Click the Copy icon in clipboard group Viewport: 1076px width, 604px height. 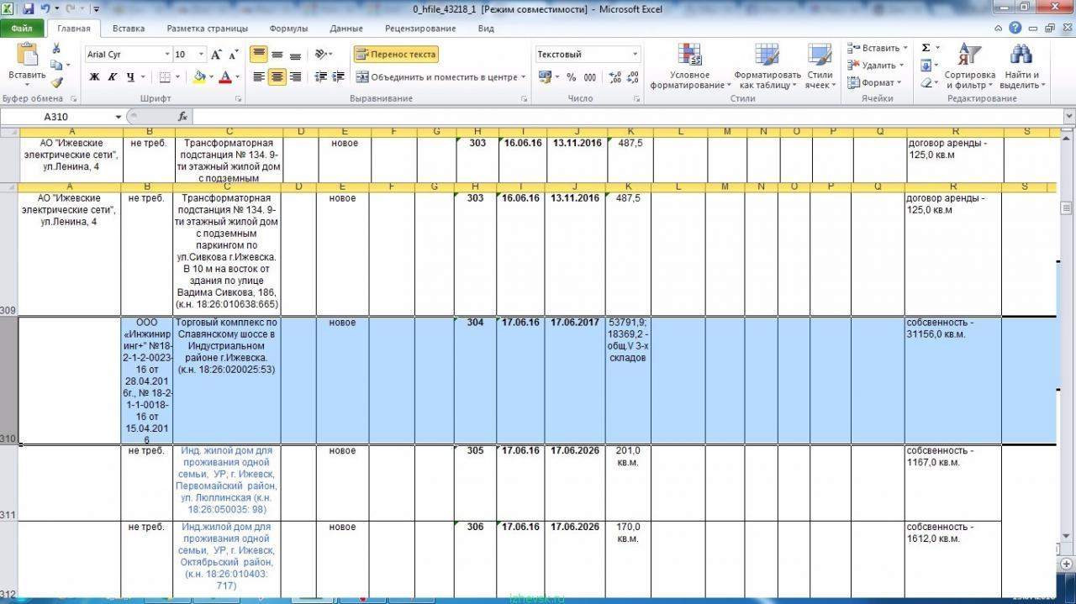pyautogui.click(x=56, y=66)
